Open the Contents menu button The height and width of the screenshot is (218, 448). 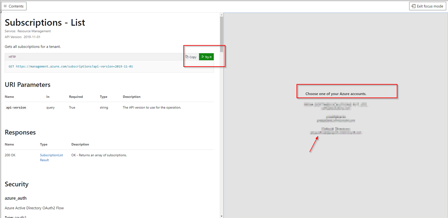[13, 6]
